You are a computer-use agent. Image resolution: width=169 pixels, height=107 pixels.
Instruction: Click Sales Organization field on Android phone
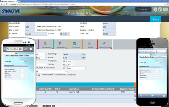pos(22,69)
